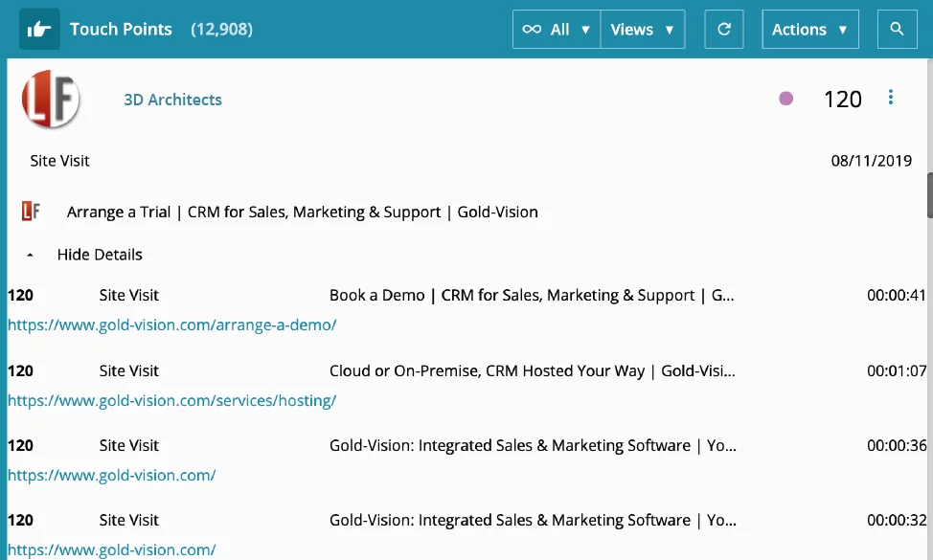933x560 pixels.
Task: Click the Touch Points heading
Action: pyautogui.click(x=121, y=29)
